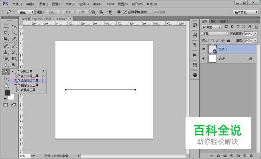Select the Eraser tool
261x159 pixels.
coord(6,59)
